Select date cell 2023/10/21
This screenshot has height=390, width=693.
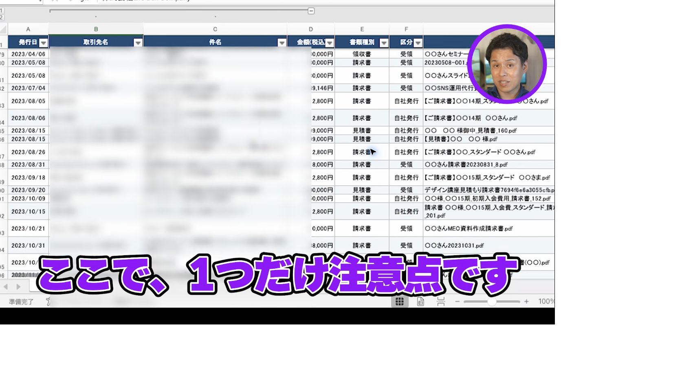coord(28,228)
